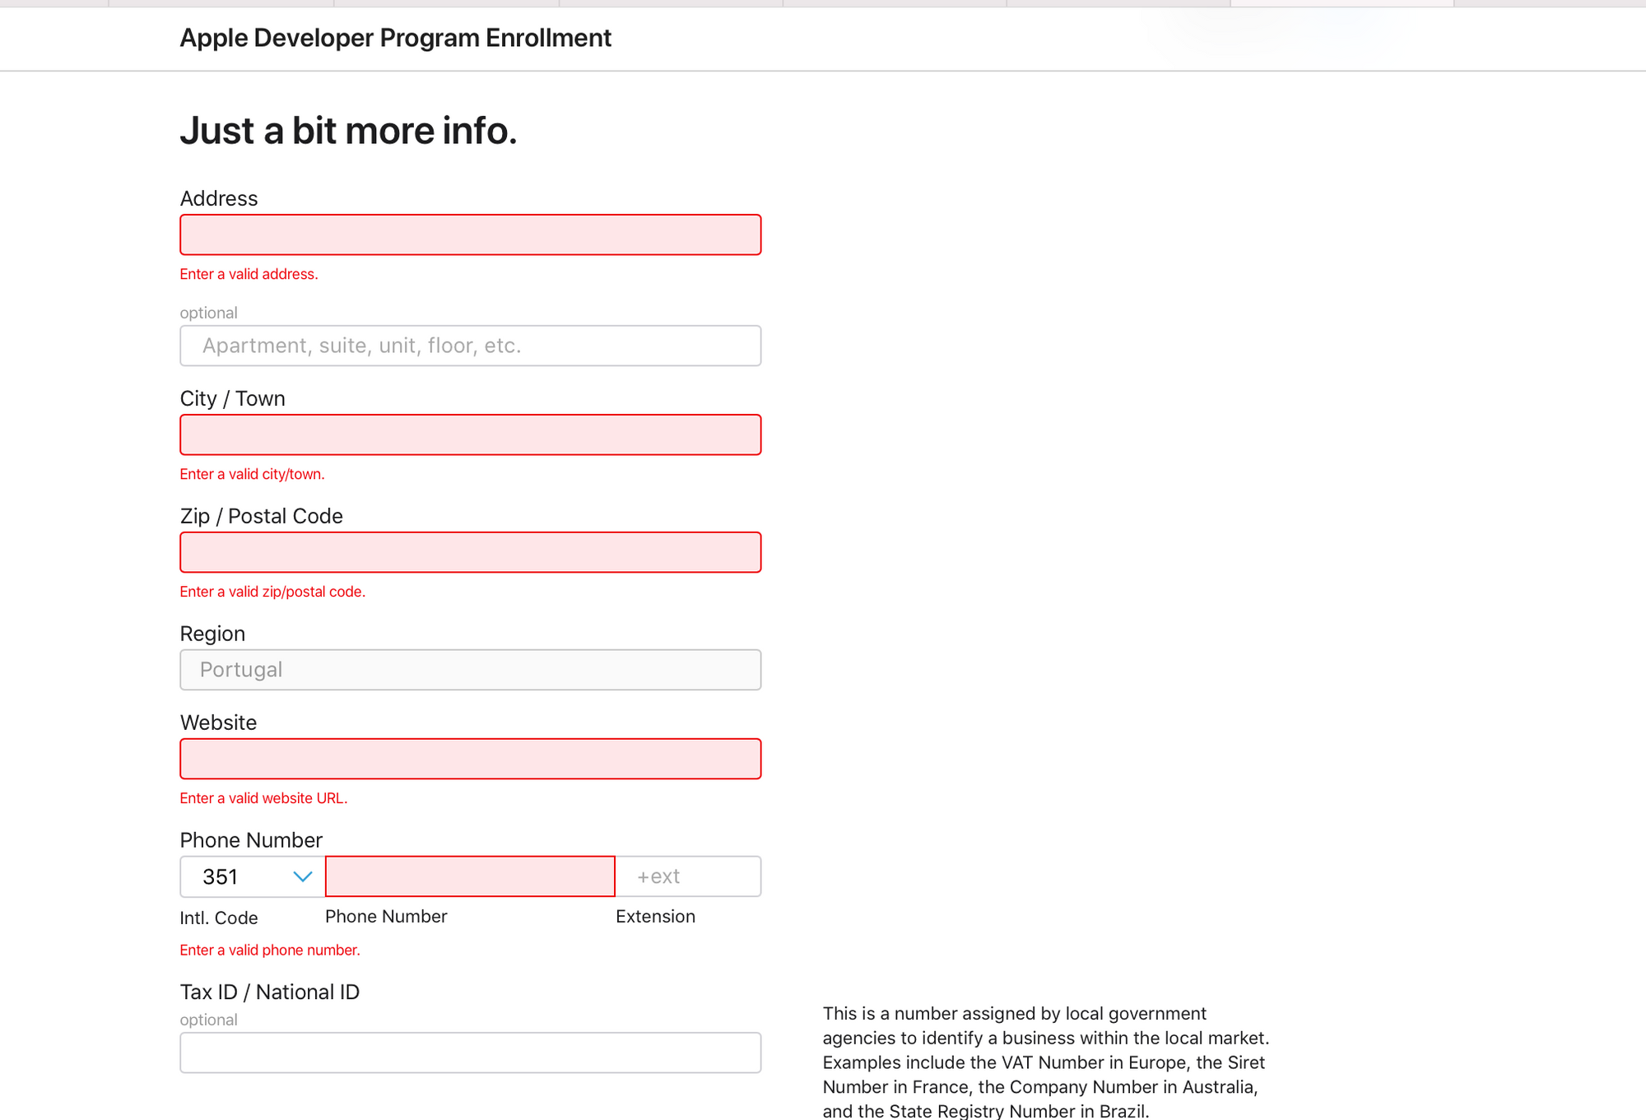Click the Region field showing Portugal
This screenshot has width=1646, height=1120.
(x=470, y=670)
